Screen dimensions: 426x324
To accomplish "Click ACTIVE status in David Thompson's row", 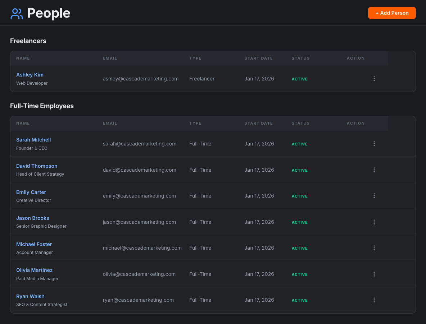I will pos(300,170).
